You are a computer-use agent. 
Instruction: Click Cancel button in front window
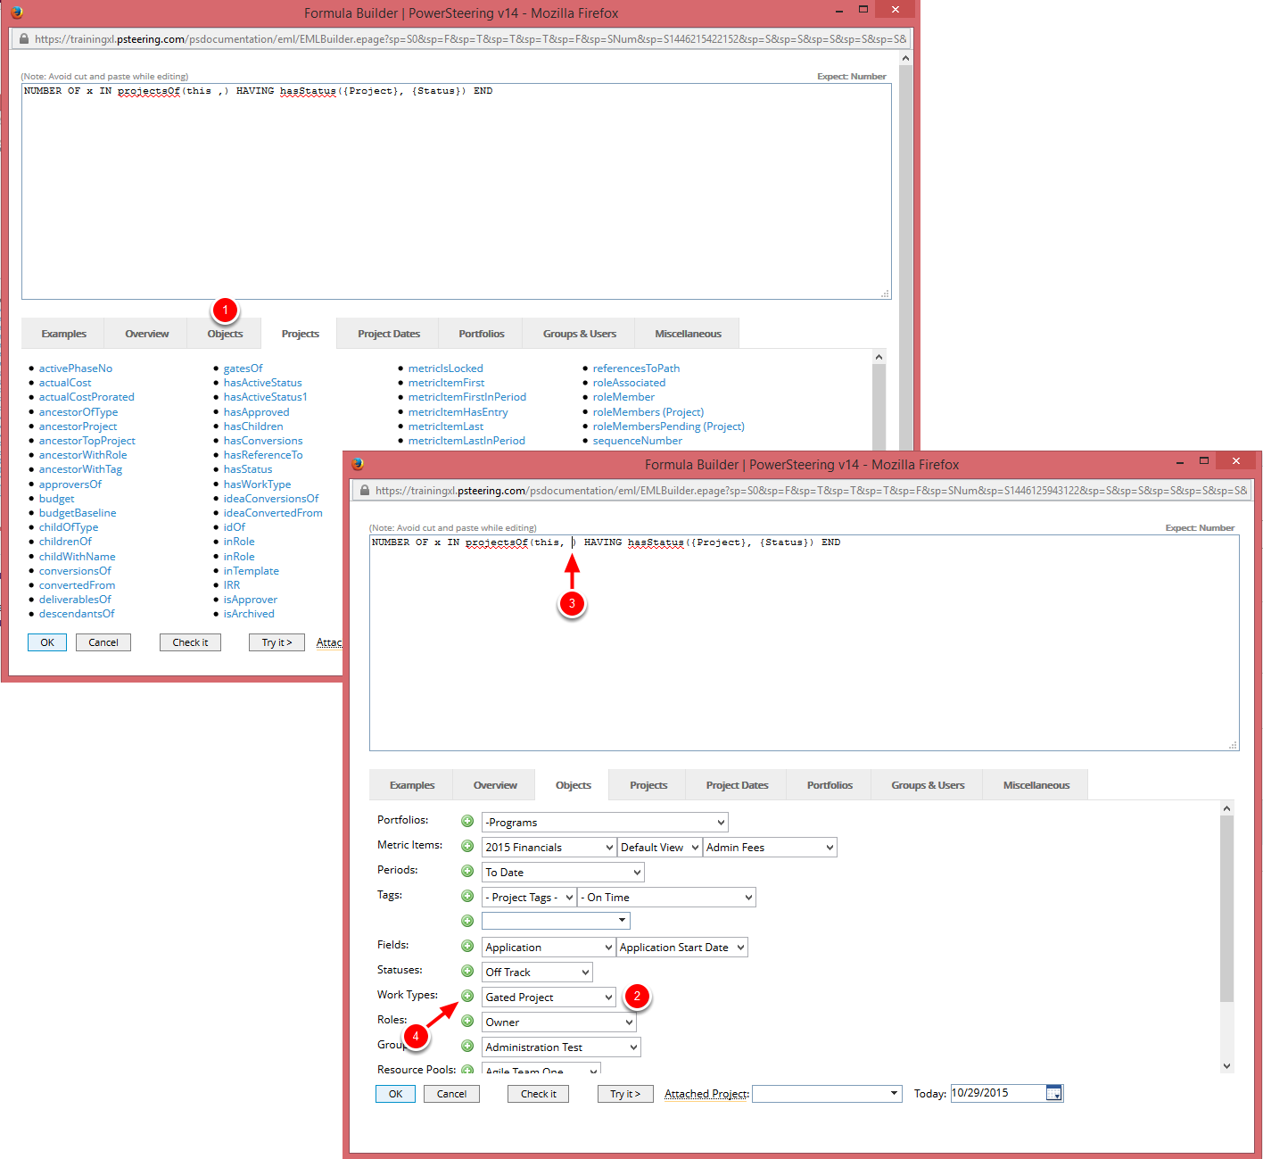tap(451, 1094)
